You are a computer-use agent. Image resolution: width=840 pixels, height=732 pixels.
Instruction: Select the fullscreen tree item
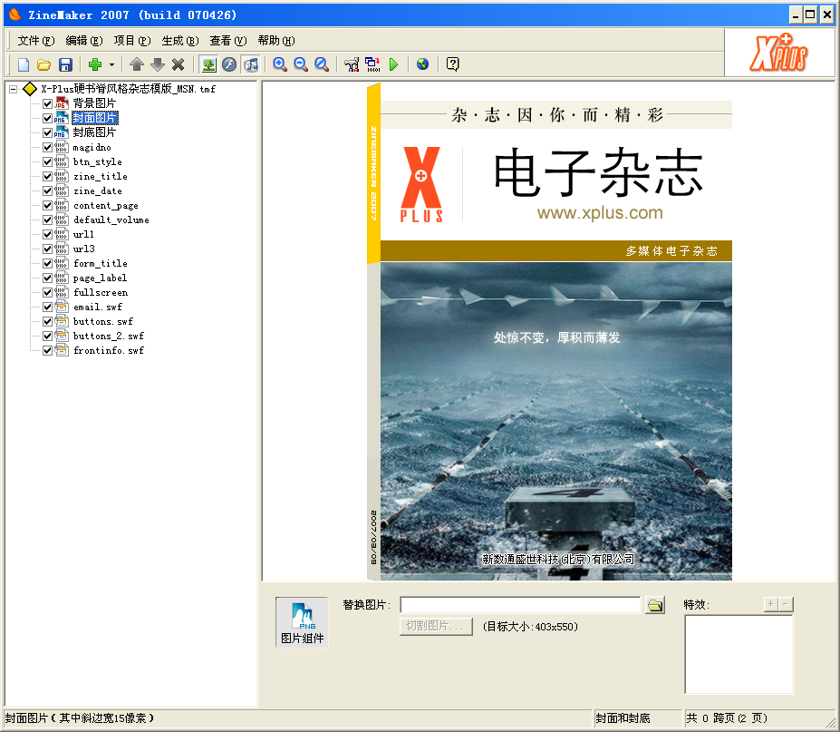point(101,292)
